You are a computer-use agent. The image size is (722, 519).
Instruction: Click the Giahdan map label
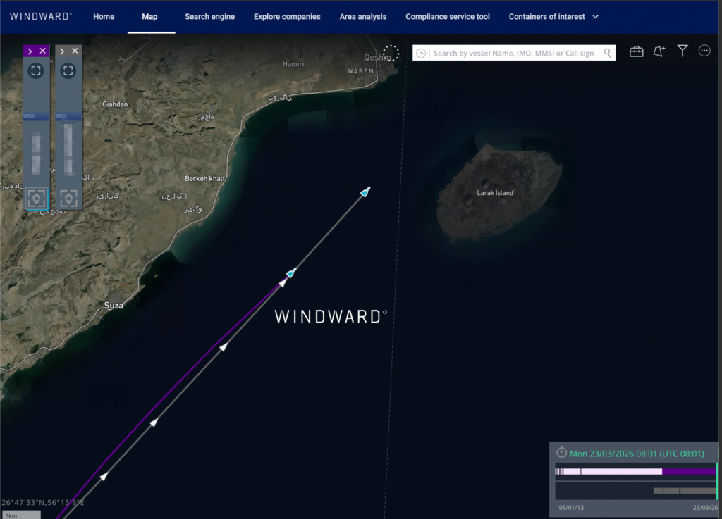(x=115, y=104)
